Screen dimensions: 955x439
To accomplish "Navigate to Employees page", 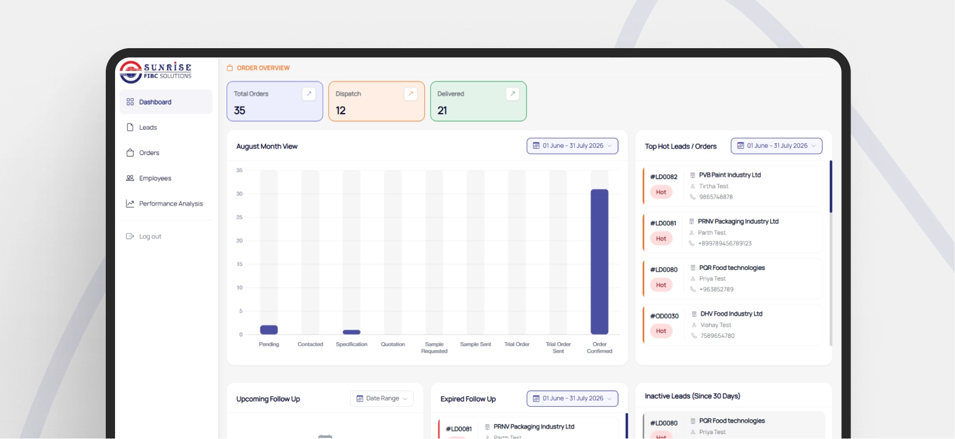I will [x=166, y=178].
